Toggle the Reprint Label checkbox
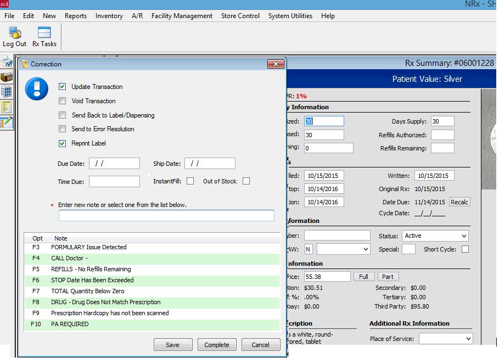Screen dimensions: 499x358 click(63, 143)
